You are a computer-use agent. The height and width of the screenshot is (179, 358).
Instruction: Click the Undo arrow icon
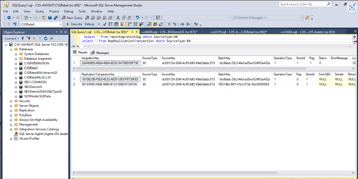(137, 18)
